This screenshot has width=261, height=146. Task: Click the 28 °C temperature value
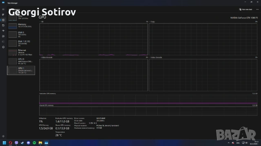pyautogui.click(x=59, y=135)
